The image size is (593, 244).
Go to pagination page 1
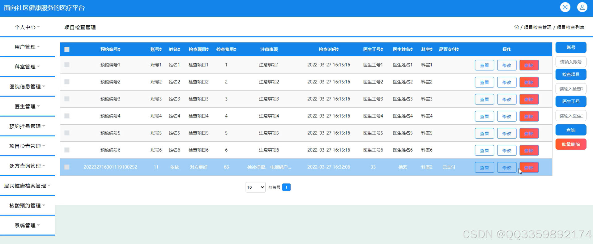coord(286,187)
